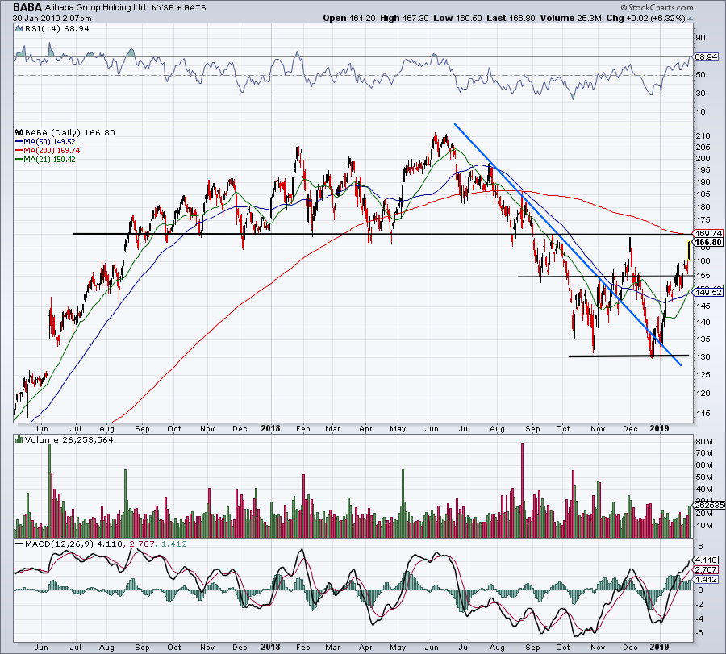Click the volume bars icon beside Volume 26,253,564
The image size is (726, 654).
click(19, 439)
